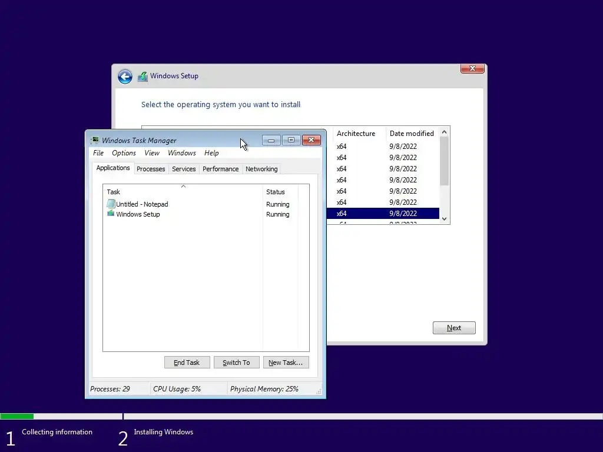Click the Task Manager title bar icon
The width and height of the screenshot is (603, 452).
[x=95, y=140]
